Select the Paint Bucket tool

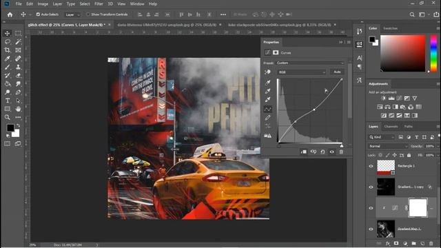click(8, 84)
